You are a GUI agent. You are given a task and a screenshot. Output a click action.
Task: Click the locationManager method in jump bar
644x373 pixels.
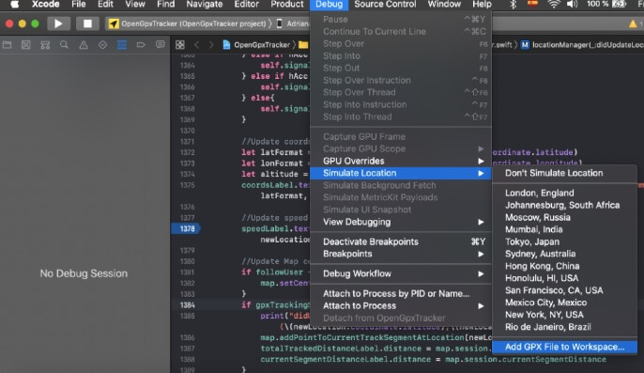pos(582,45)
